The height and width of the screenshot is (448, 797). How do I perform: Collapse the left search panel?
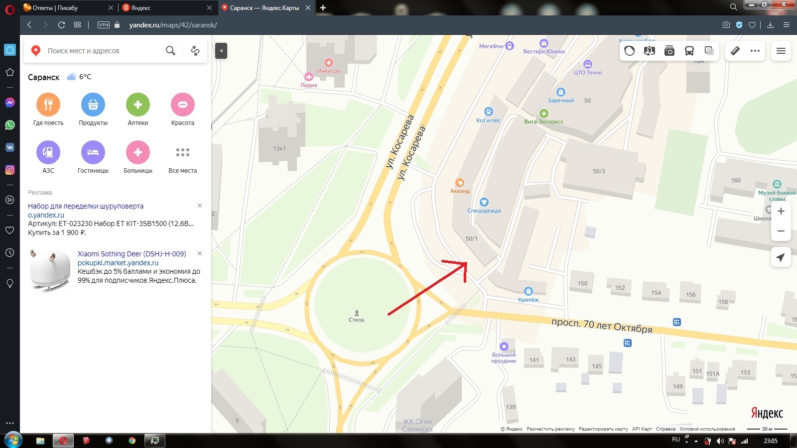click(x=221, y=51)
